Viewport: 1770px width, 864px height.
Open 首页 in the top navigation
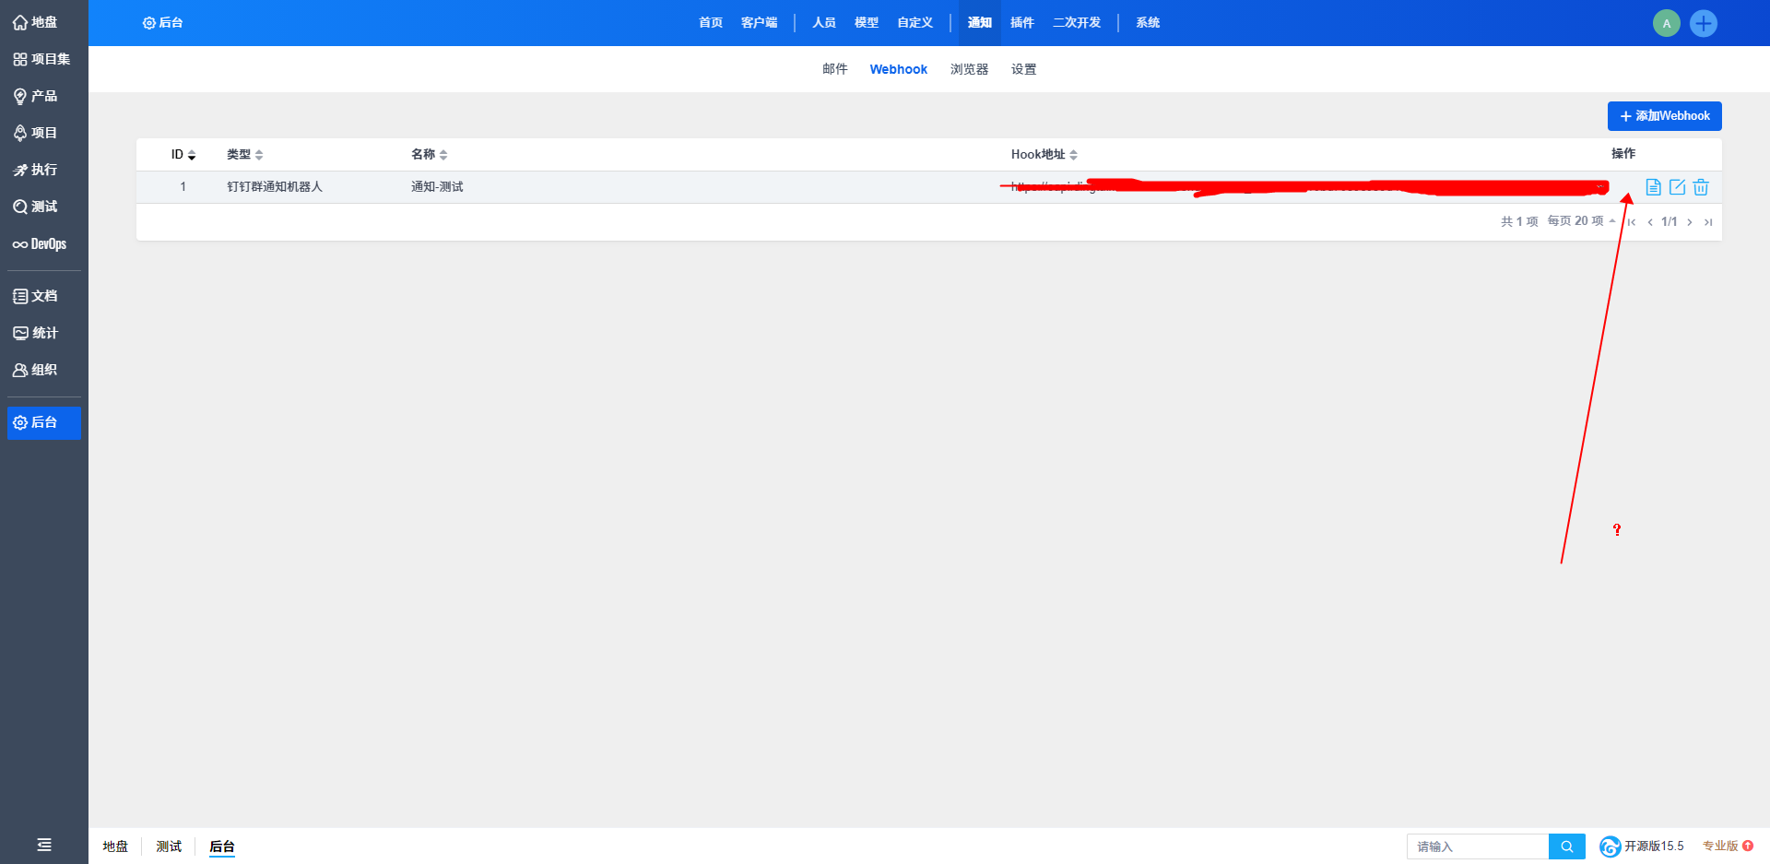pos(711,23)
